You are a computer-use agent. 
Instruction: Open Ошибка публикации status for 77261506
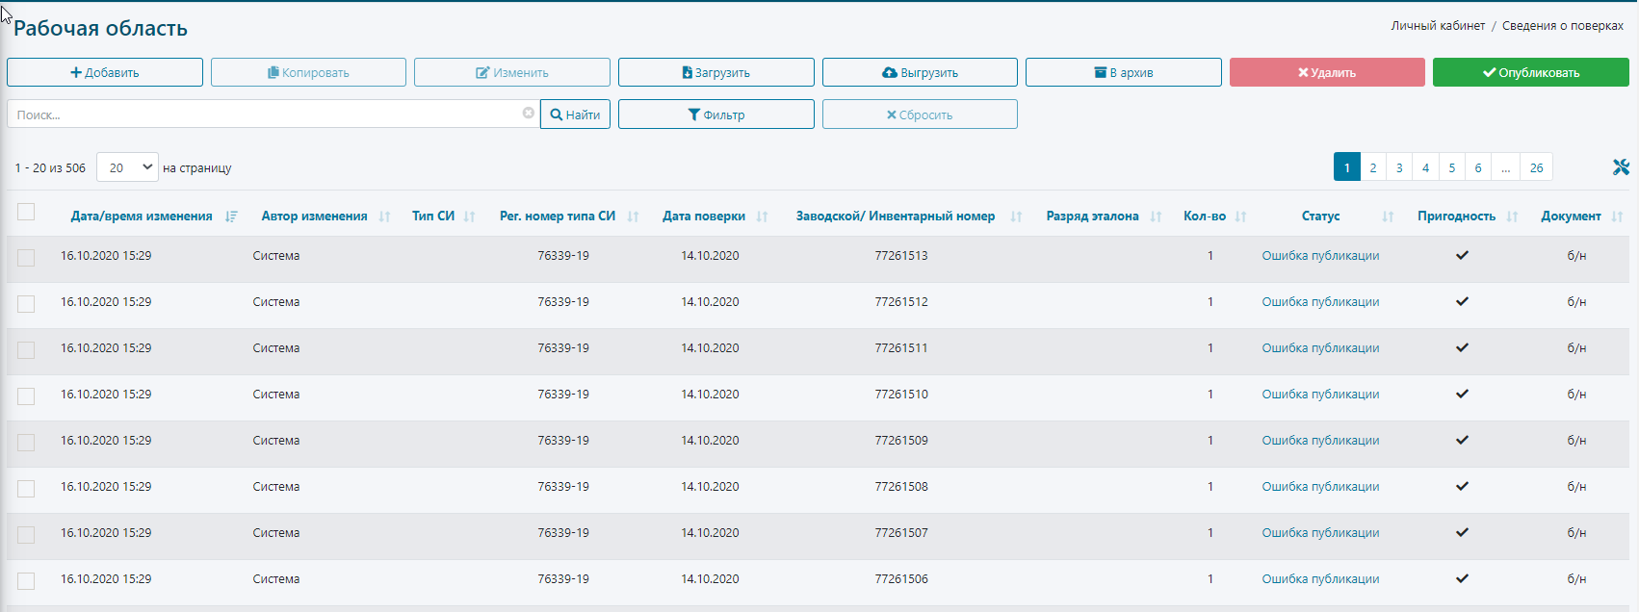point(1320,579)
